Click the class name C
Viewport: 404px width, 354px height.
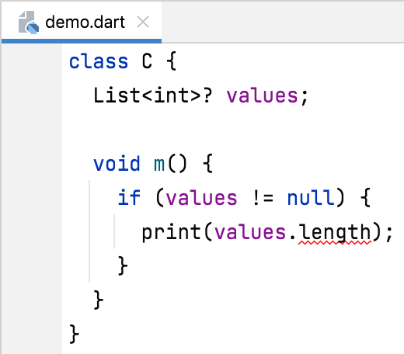click(x=147, y=61)
